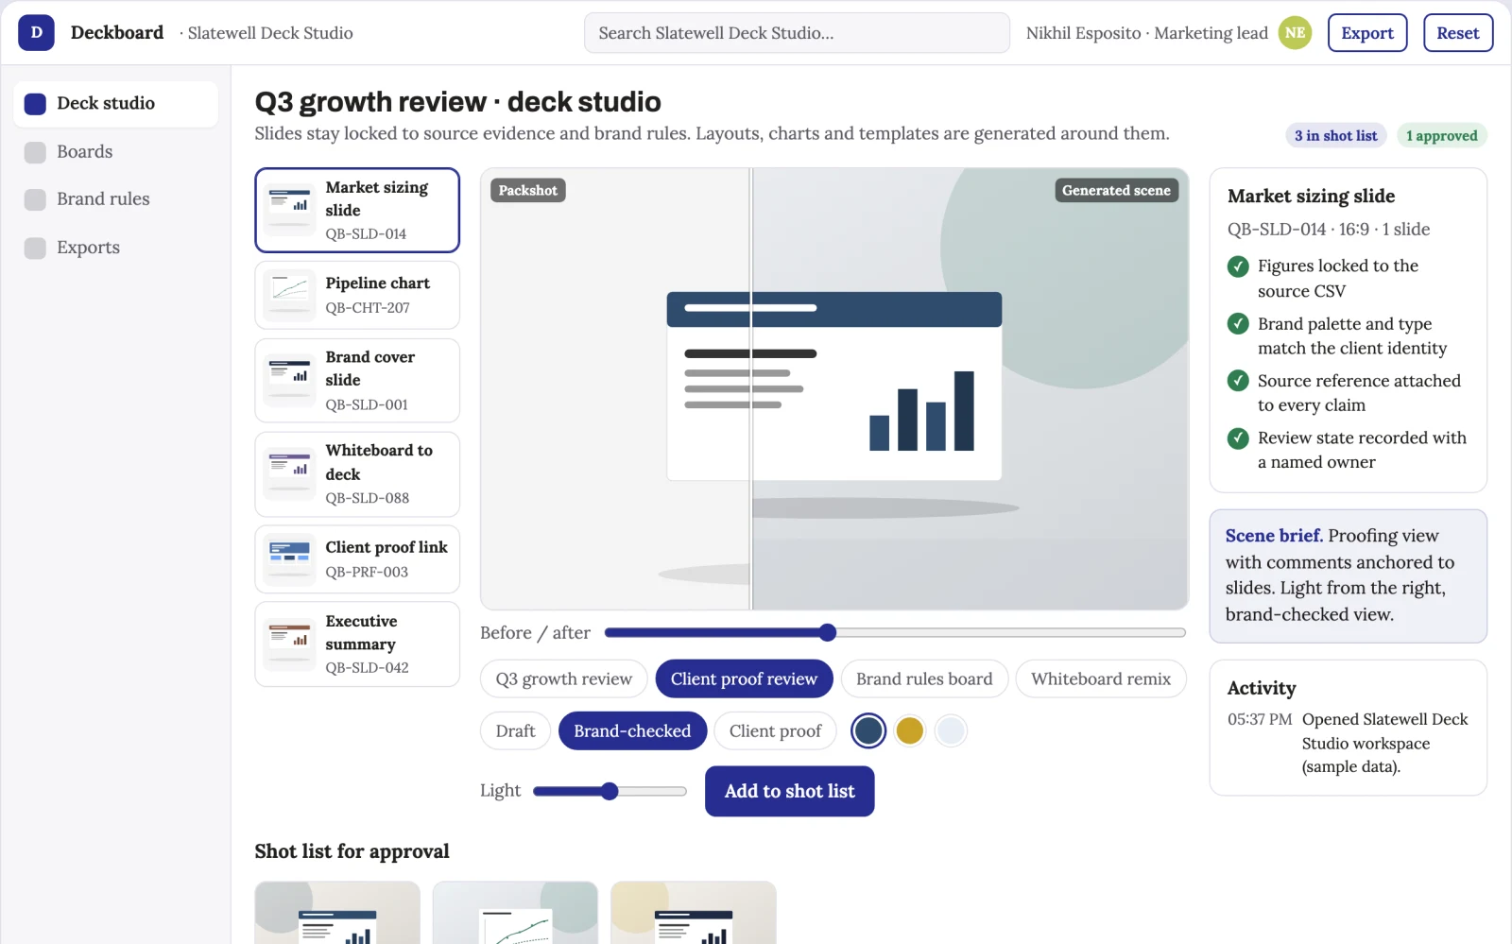Click check icon beside Source reference attached
The height and width of the screenshot is (944, 1512).
1238,381
